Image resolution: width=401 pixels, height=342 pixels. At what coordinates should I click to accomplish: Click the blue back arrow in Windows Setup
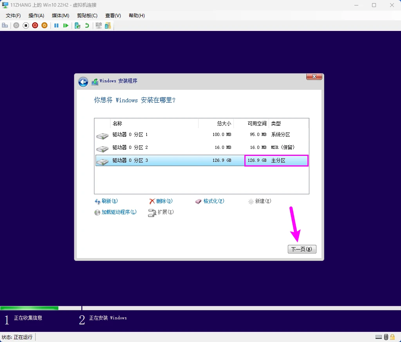(83, 82)
